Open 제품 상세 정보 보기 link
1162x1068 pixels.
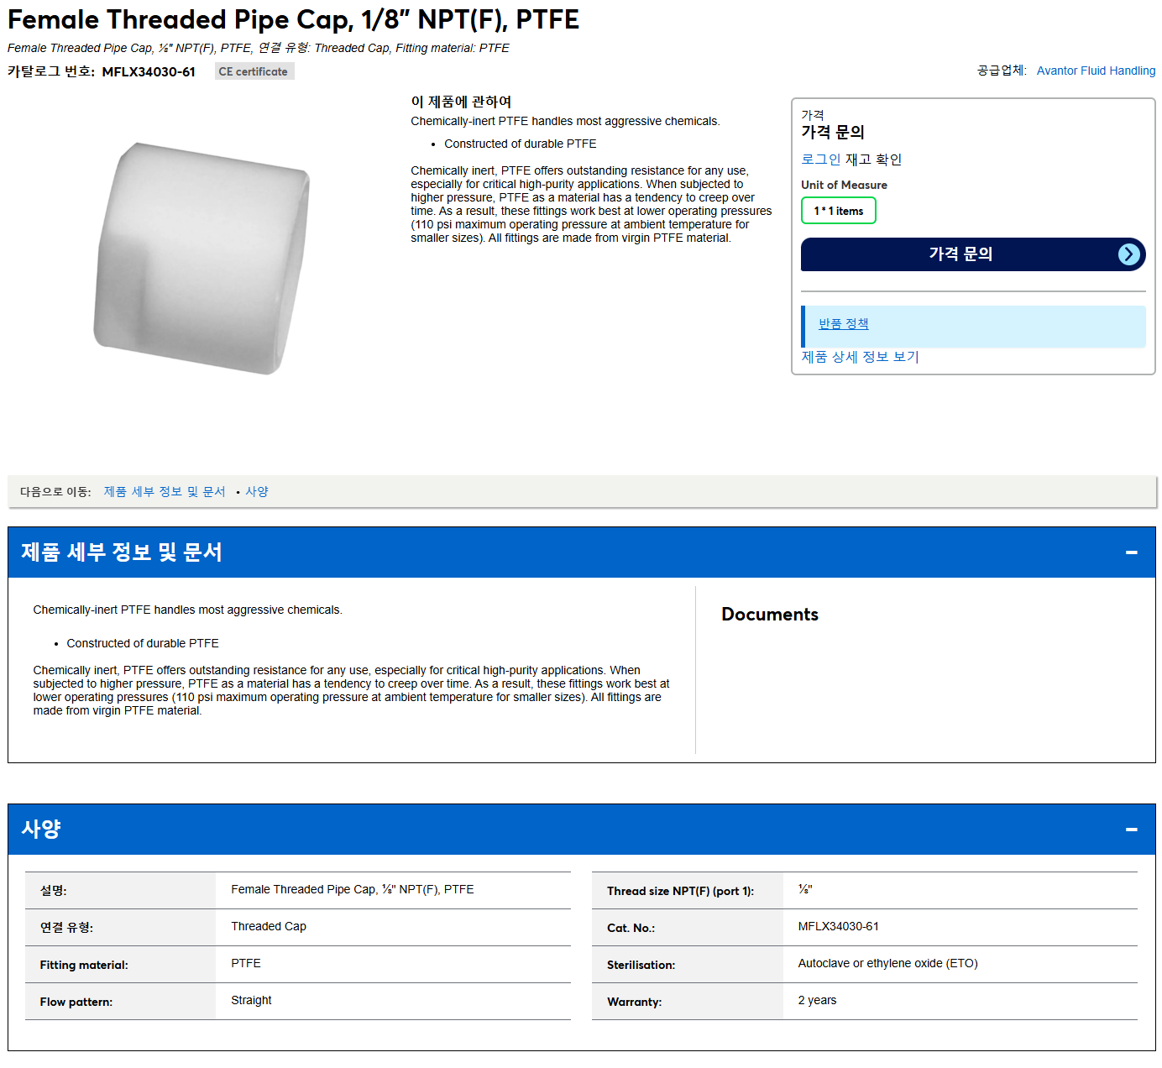coord(860,357)
